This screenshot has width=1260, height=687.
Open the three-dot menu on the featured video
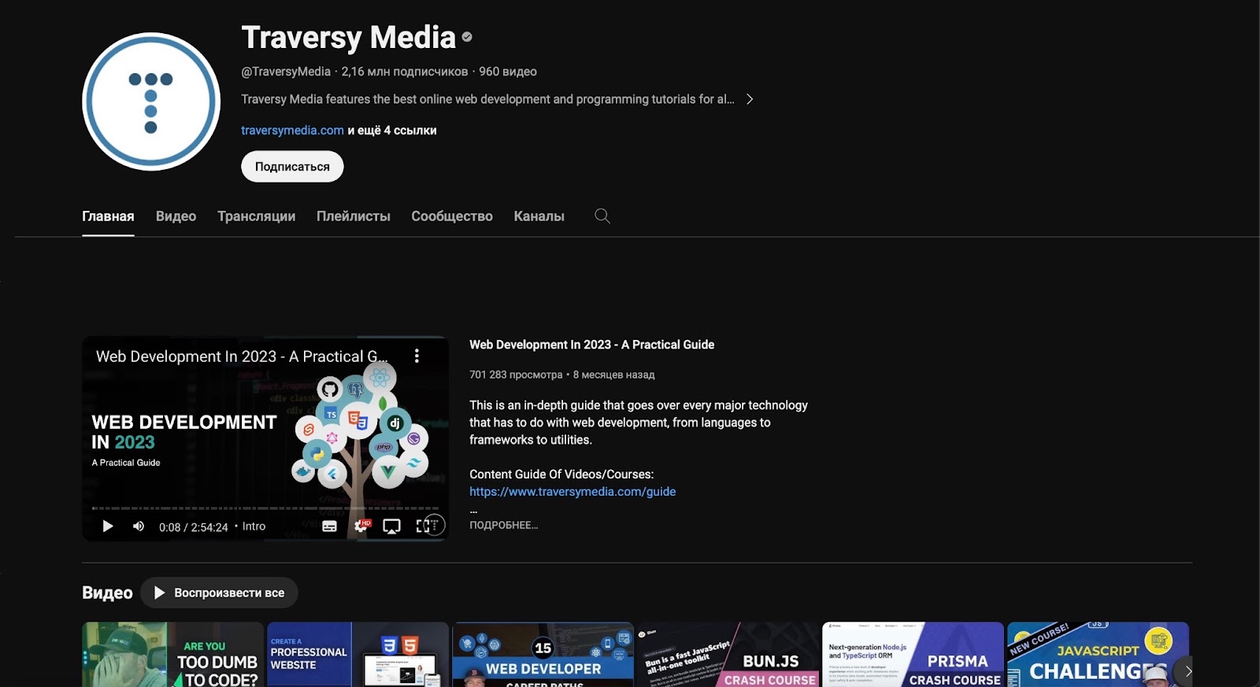click(x=417, y=356)
